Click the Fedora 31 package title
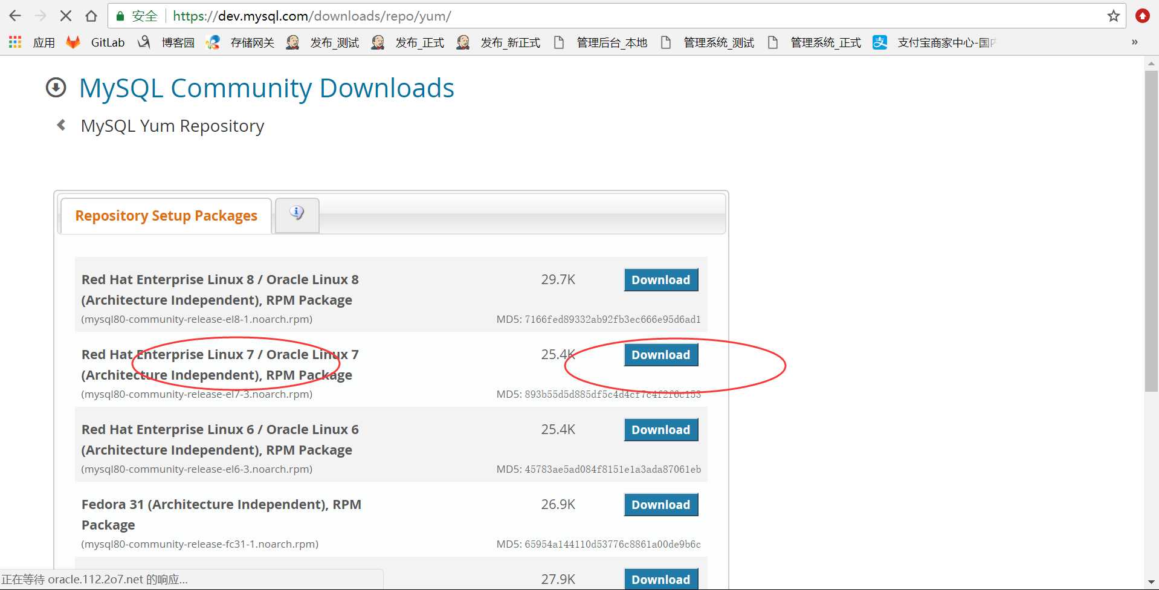The width and height of the screenshot is (1159, 590). point(221,514)
